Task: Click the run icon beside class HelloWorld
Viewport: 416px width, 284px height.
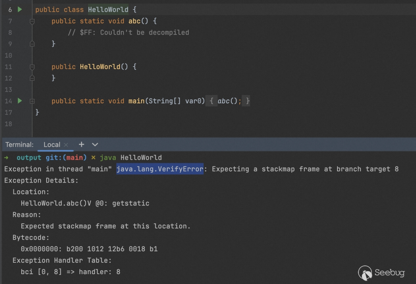Action: [20, 9]
